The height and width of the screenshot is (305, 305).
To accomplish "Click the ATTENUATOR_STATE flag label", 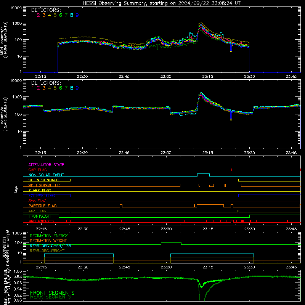I will tap(46, 165).
